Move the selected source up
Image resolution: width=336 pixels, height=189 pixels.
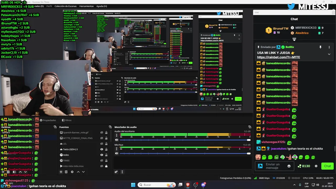click(78, 172)
